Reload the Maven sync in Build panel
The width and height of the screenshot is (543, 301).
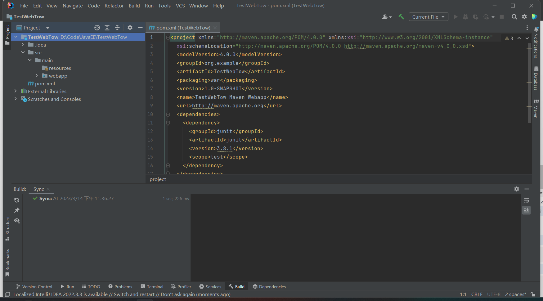[x=17, y=200]
